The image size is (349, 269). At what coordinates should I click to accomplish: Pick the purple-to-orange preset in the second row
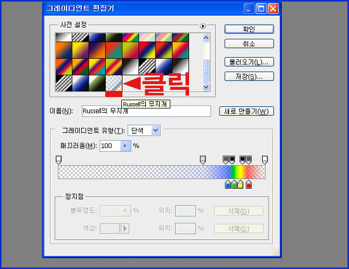[97, 50]
